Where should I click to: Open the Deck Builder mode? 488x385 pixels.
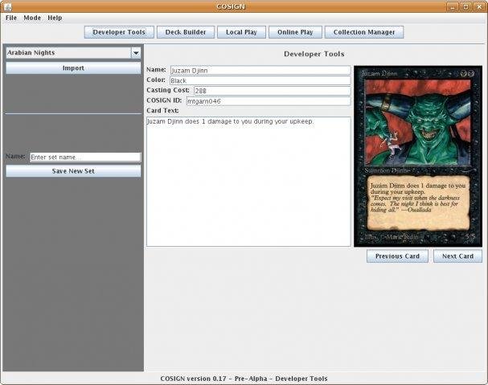pyautogui.click(x=186, y=32)
